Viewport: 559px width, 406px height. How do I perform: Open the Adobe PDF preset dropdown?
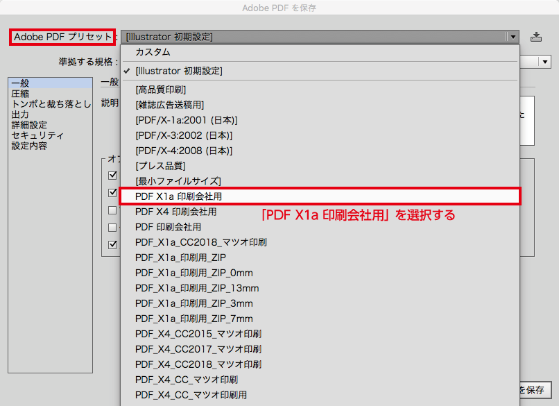(x=320, y=37)
